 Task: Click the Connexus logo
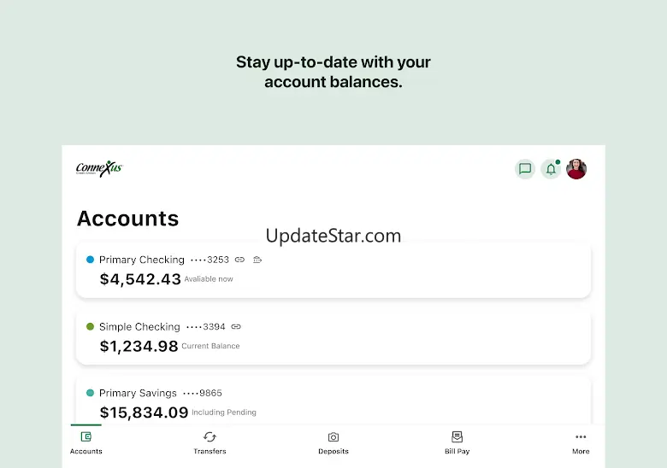coord(99,168)
